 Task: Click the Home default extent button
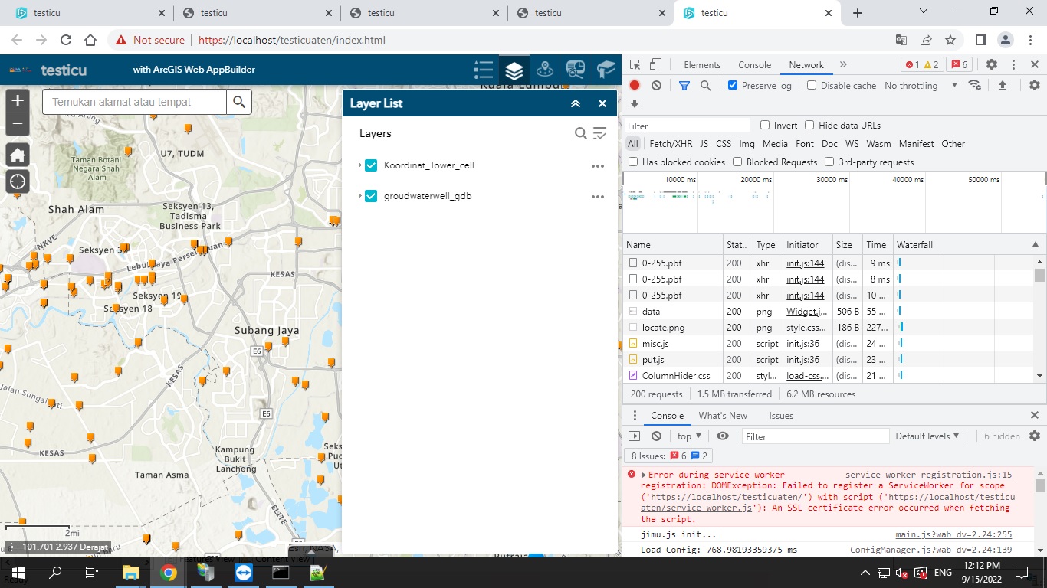tap(18, 155)
